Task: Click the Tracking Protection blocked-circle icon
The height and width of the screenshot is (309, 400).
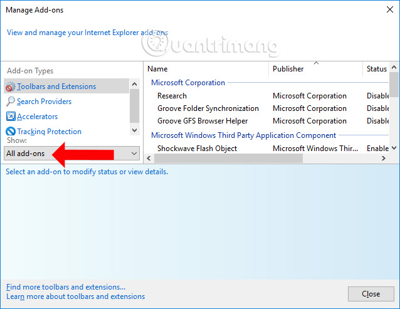Action: click(11, 131)
